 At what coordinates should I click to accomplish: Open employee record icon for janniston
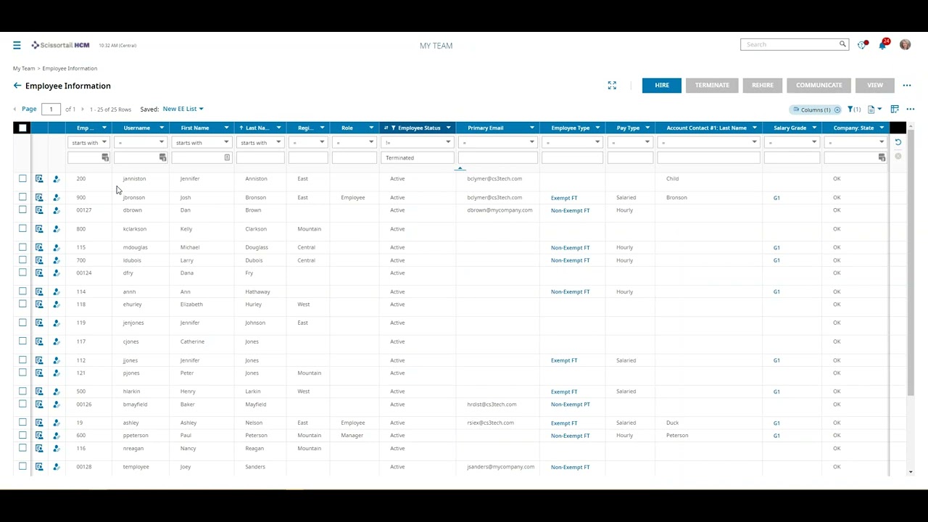[x=39, y=178]
